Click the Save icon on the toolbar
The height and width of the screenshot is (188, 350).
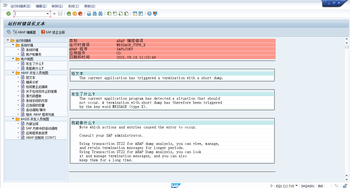60,13
